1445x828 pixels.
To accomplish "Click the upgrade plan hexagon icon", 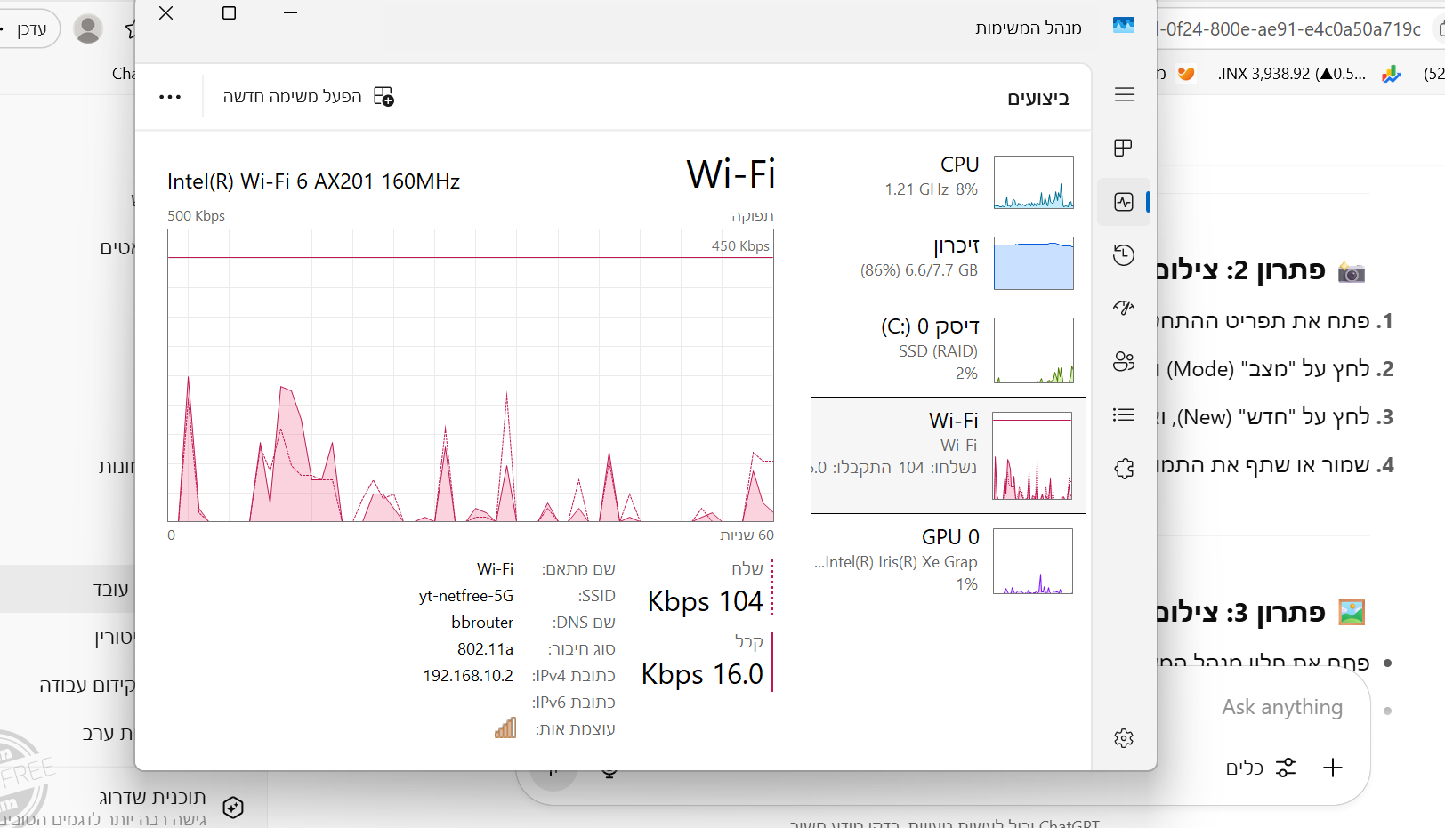I will click(233, 808).
